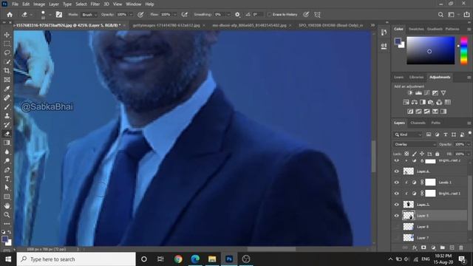
Task: Click Windows taskbar search box
Action: [76, 259]
